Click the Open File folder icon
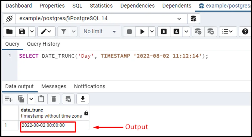This screenshot has width=252, height=137. tap(9, 31)
